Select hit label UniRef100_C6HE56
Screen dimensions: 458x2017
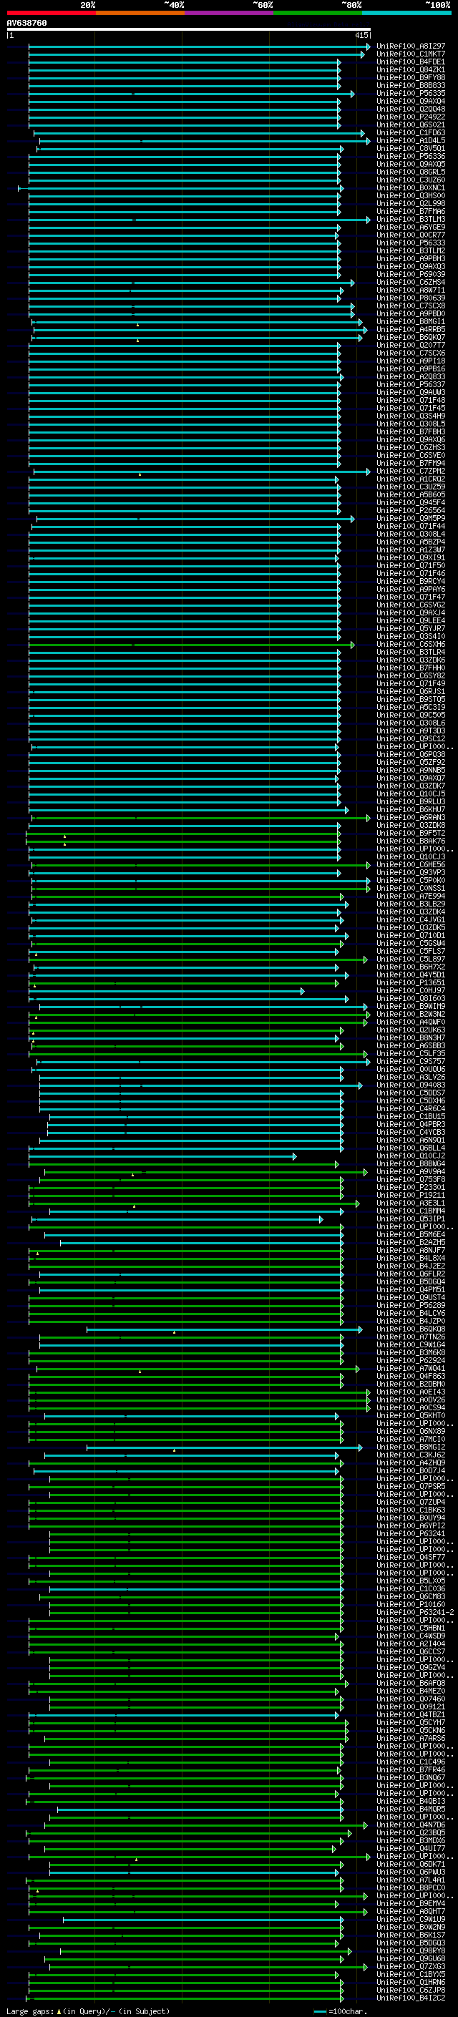tap(410, 864)
